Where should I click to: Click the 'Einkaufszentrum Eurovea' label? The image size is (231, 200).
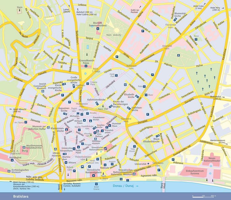click(x=195, y=172)
